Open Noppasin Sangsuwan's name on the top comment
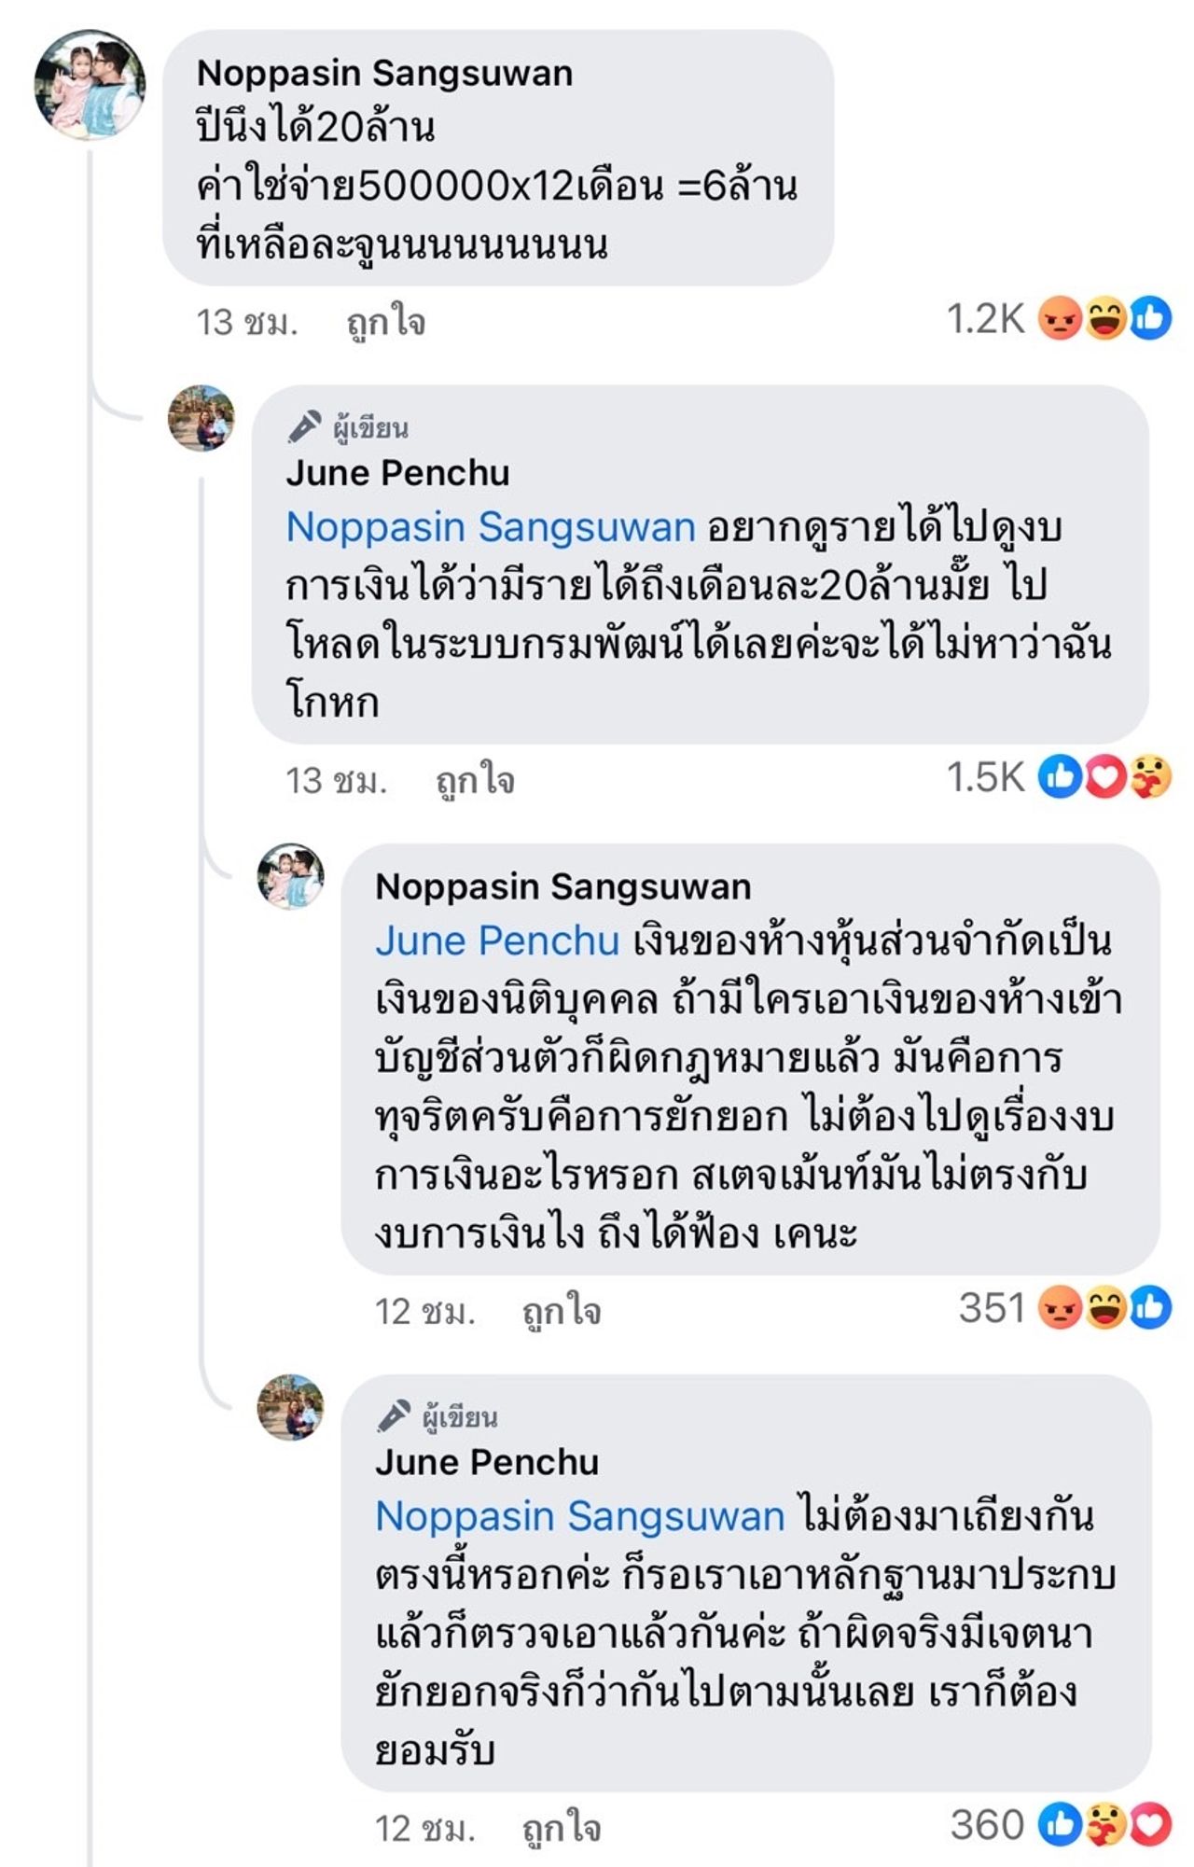 click(384, 73)
